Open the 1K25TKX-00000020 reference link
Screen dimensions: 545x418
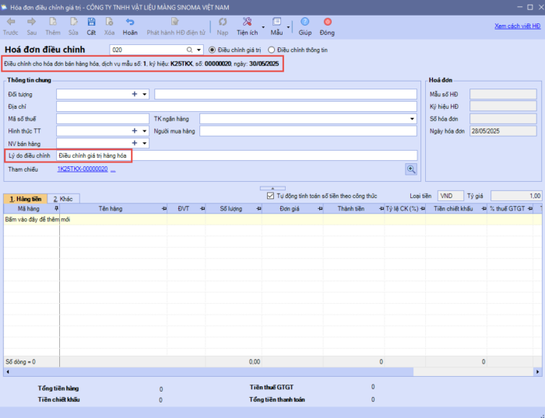pyautogui.click(x=82, y=169)
